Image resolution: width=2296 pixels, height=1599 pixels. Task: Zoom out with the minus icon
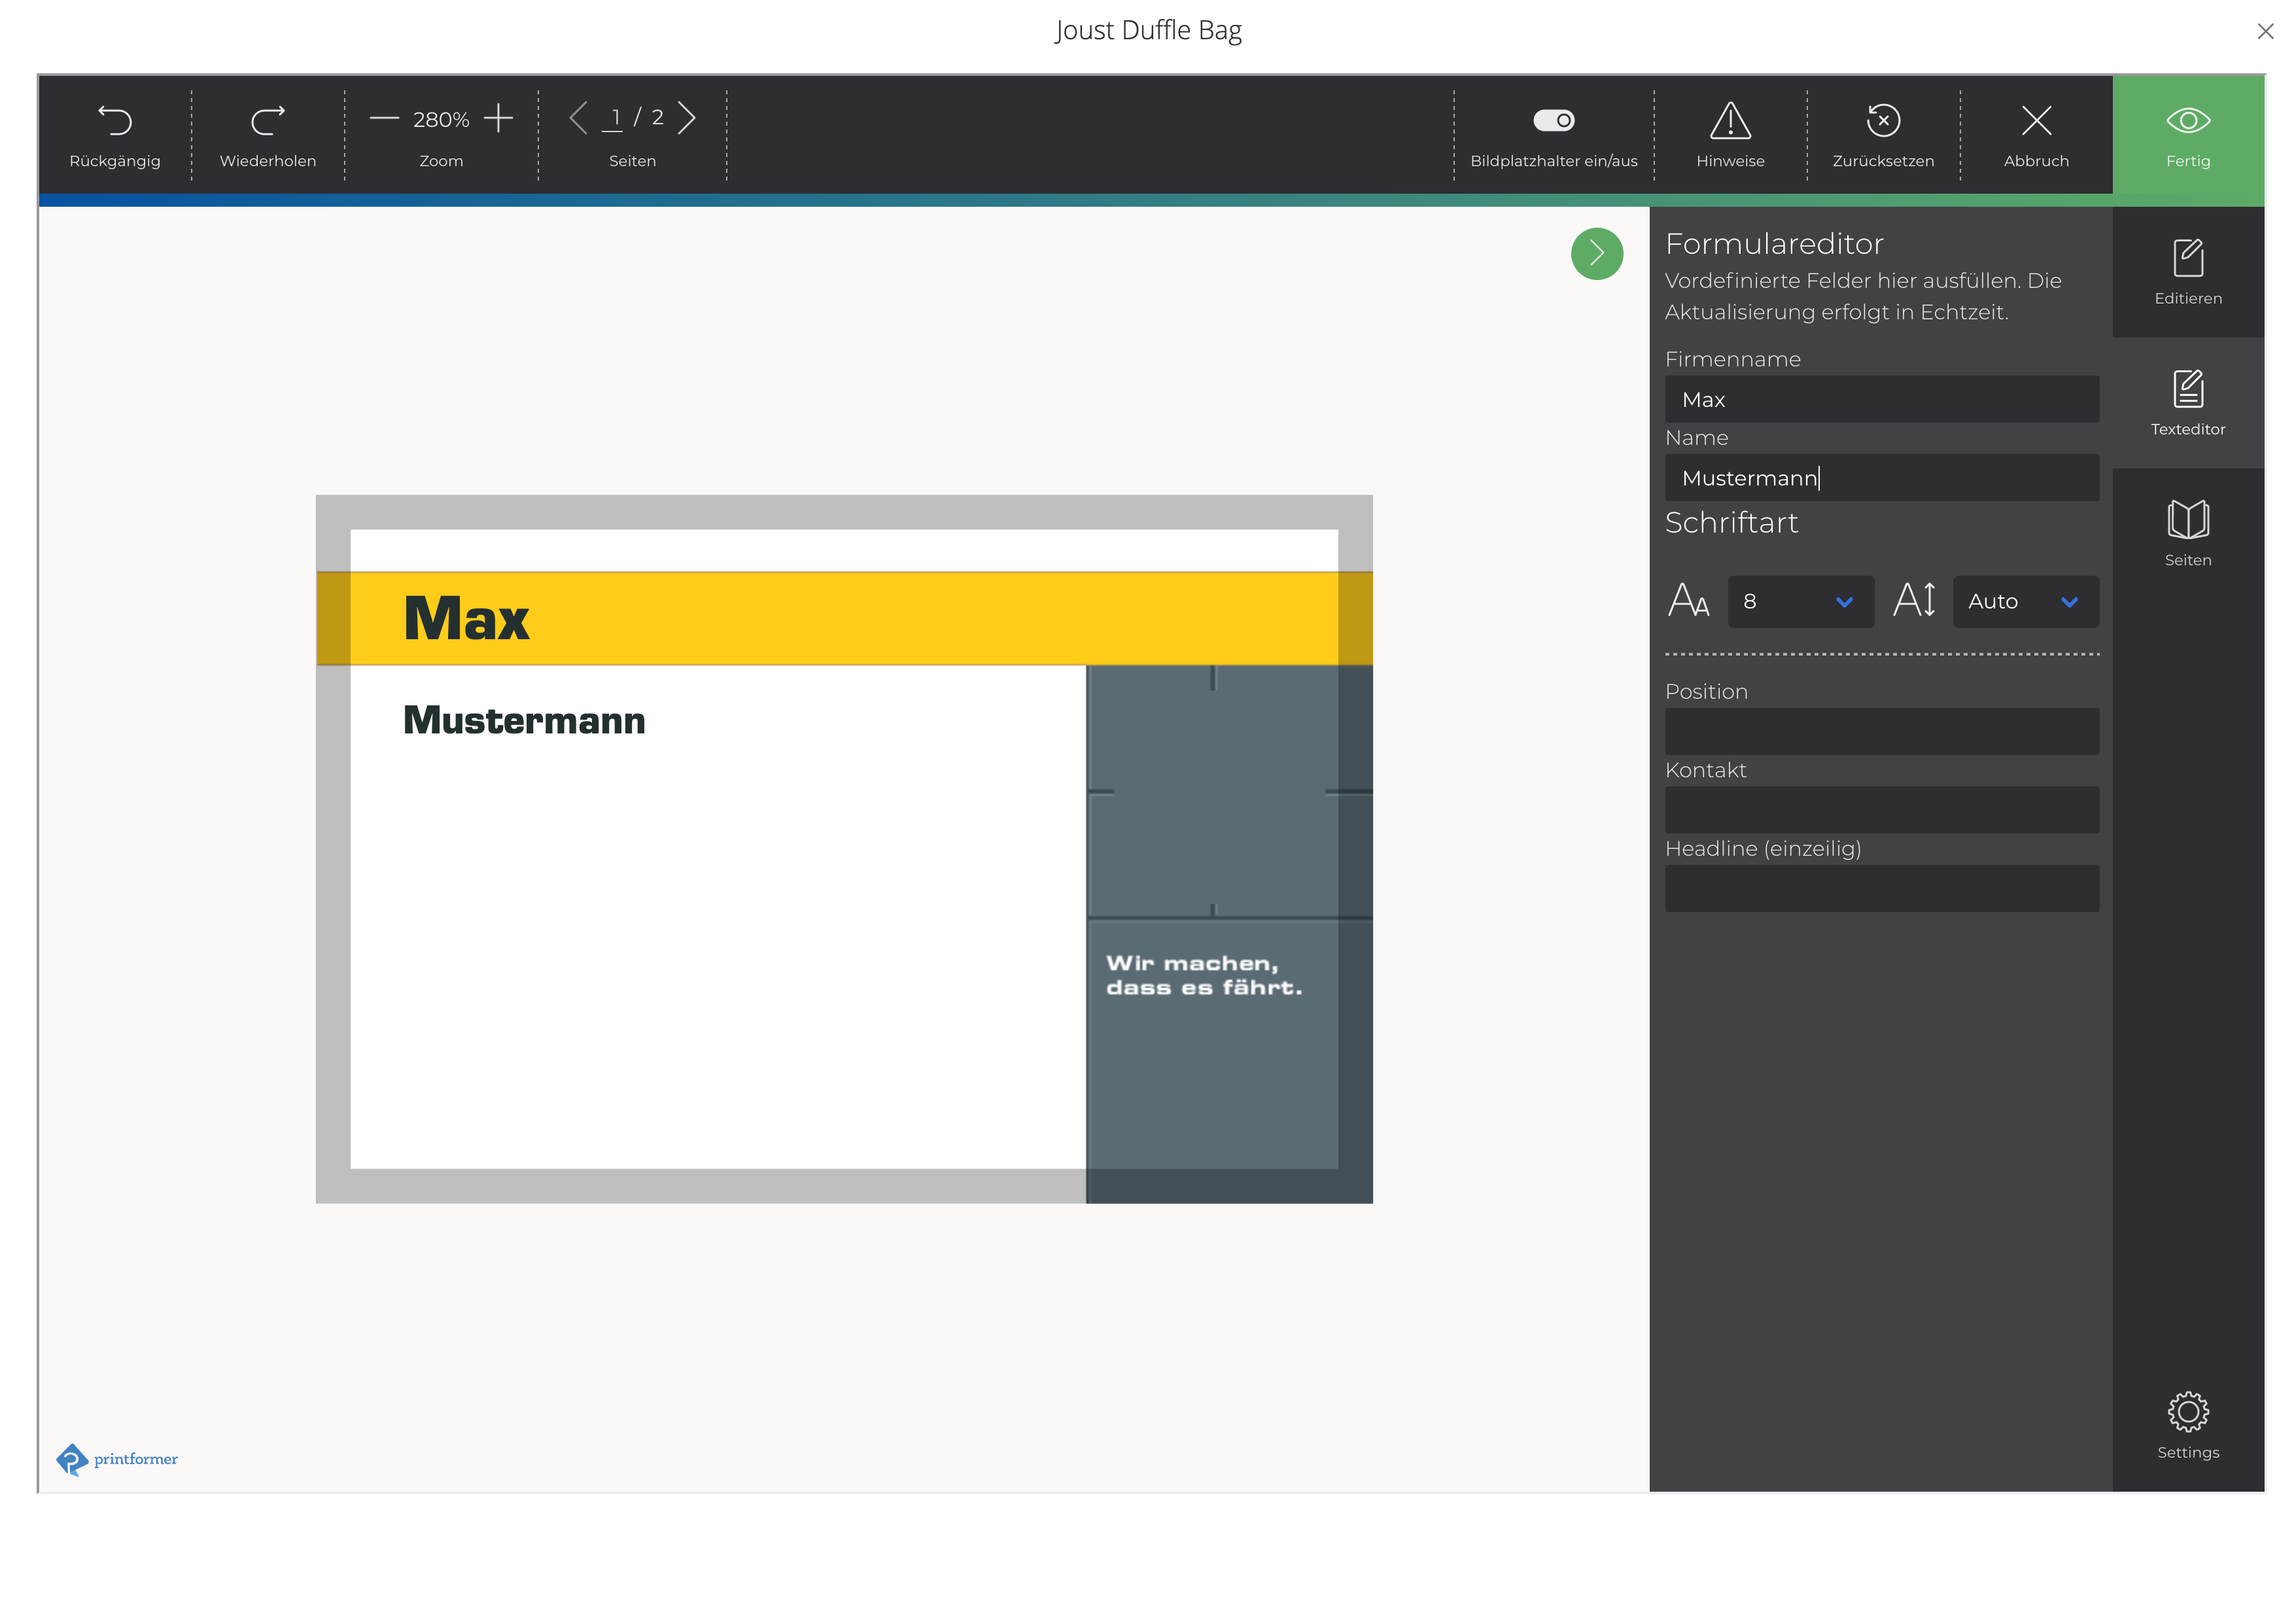click(x=384, y=119)
